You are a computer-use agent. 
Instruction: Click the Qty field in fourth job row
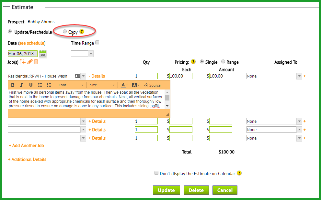(146, 138)
